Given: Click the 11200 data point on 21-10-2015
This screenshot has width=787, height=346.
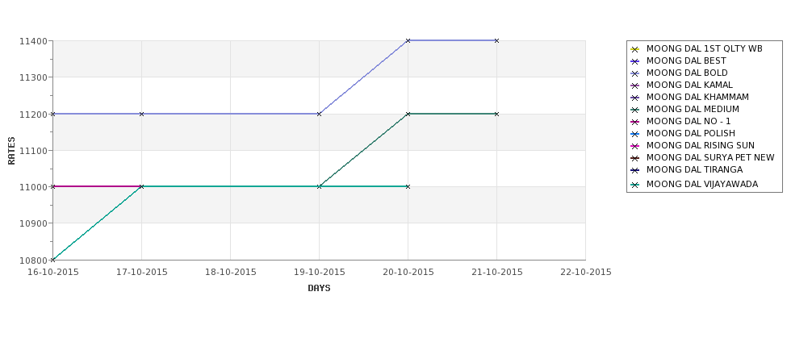Looking at the screenshot, I should pos(497,114).
